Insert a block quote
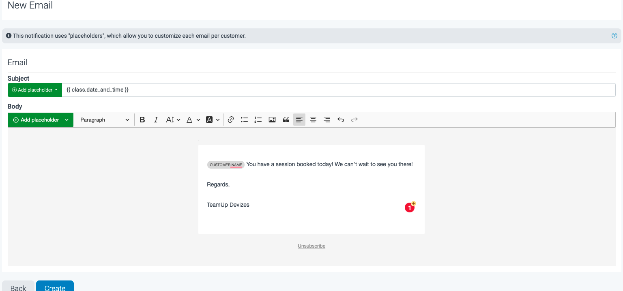The width and height of the screenshot is (623, 291). (286, 120)
